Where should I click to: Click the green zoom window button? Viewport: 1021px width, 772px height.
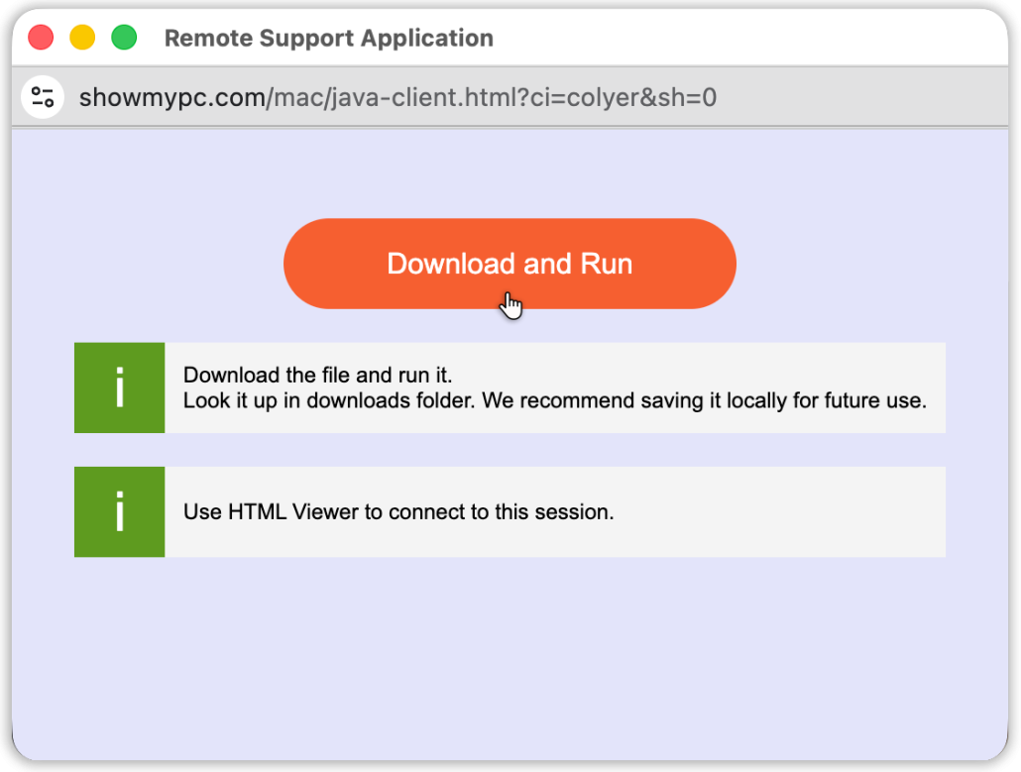(x=124, y=36)
